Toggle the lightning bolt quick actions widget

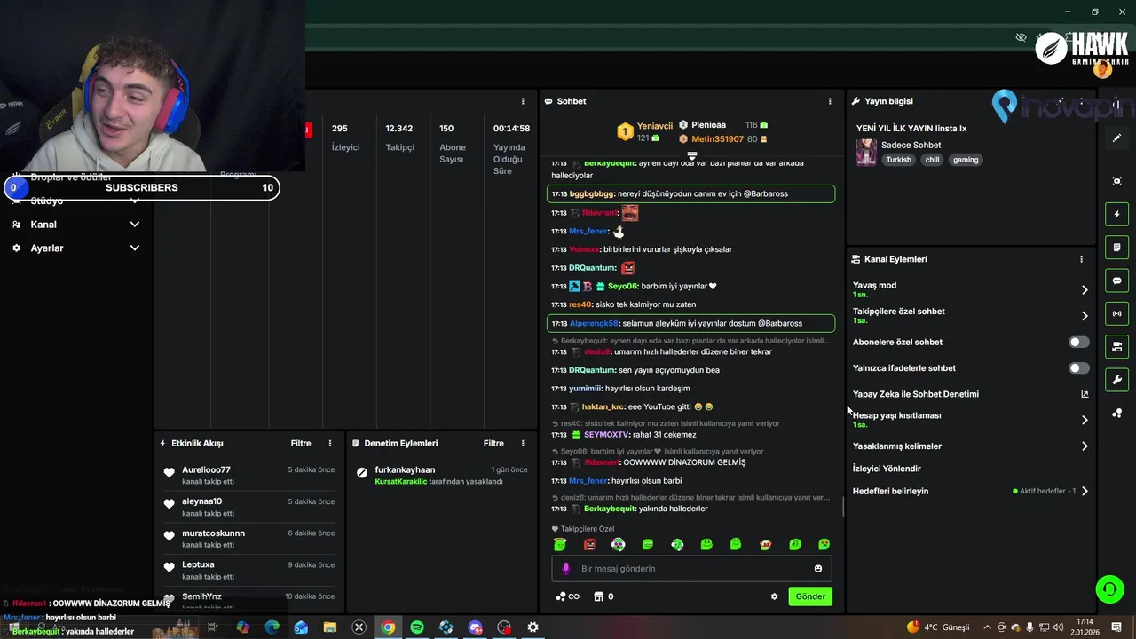point(1116,214)
